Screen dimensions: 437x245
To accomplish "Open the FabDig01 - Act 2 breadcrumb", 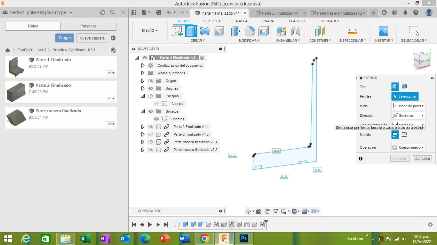I will pos(32,50).
